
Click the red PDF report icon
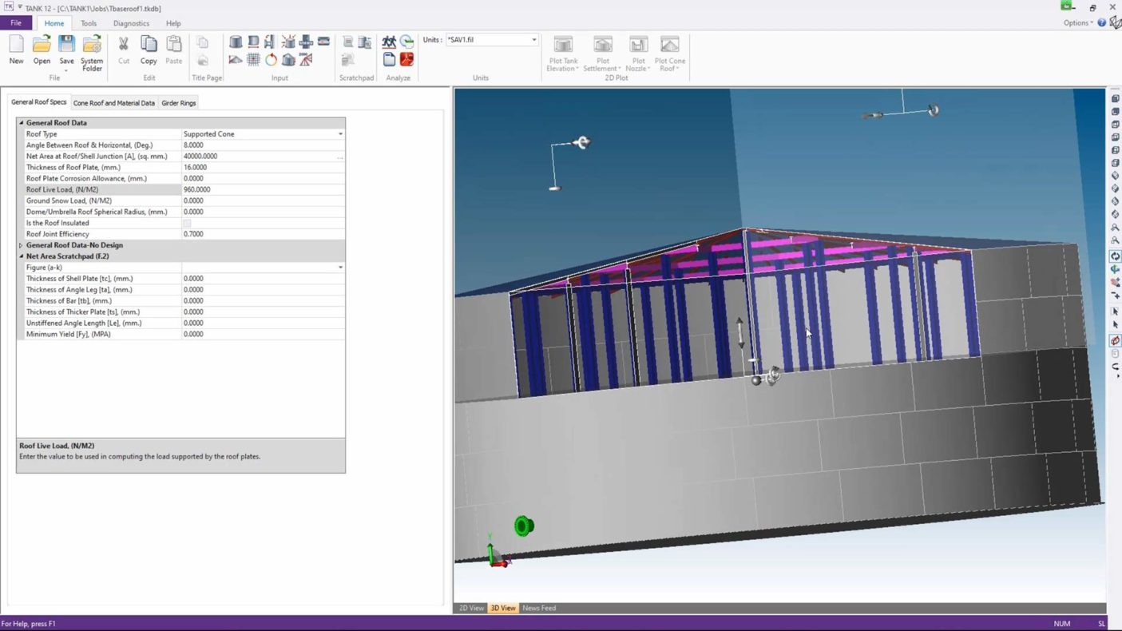tap(406, 60)
